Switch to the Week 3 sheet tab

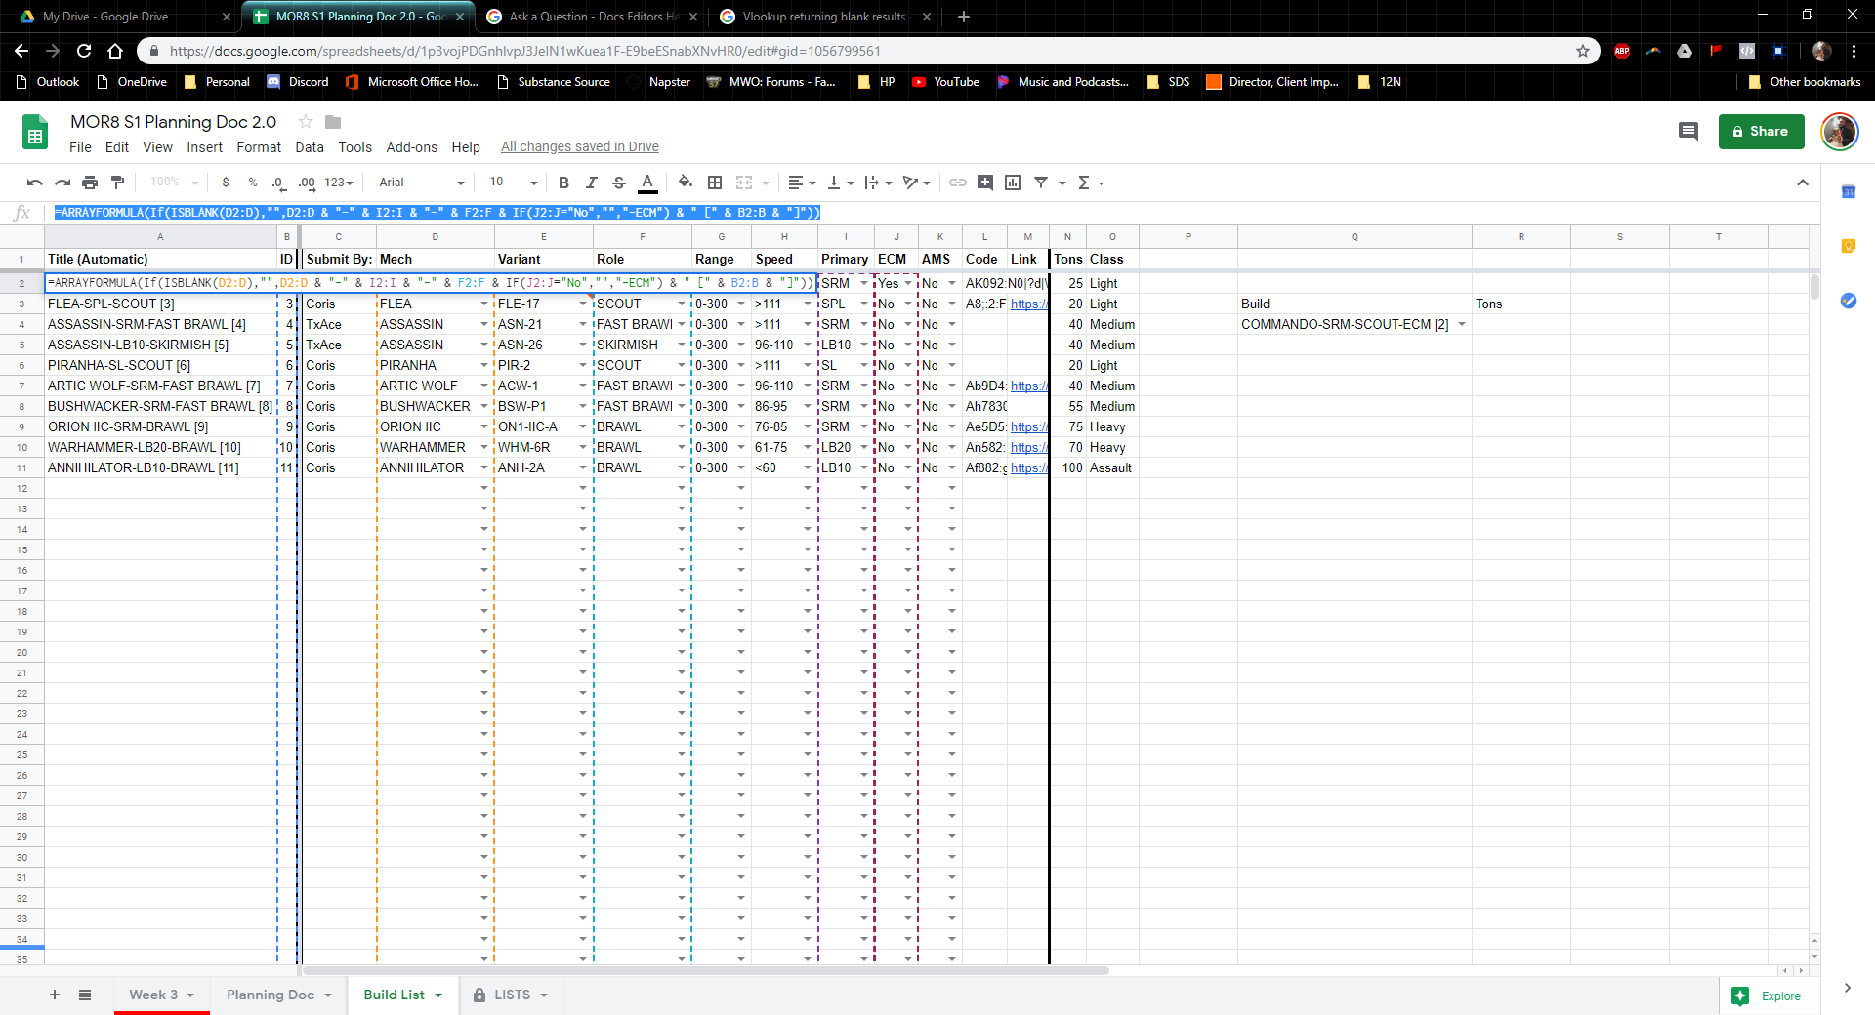(162, 995)
